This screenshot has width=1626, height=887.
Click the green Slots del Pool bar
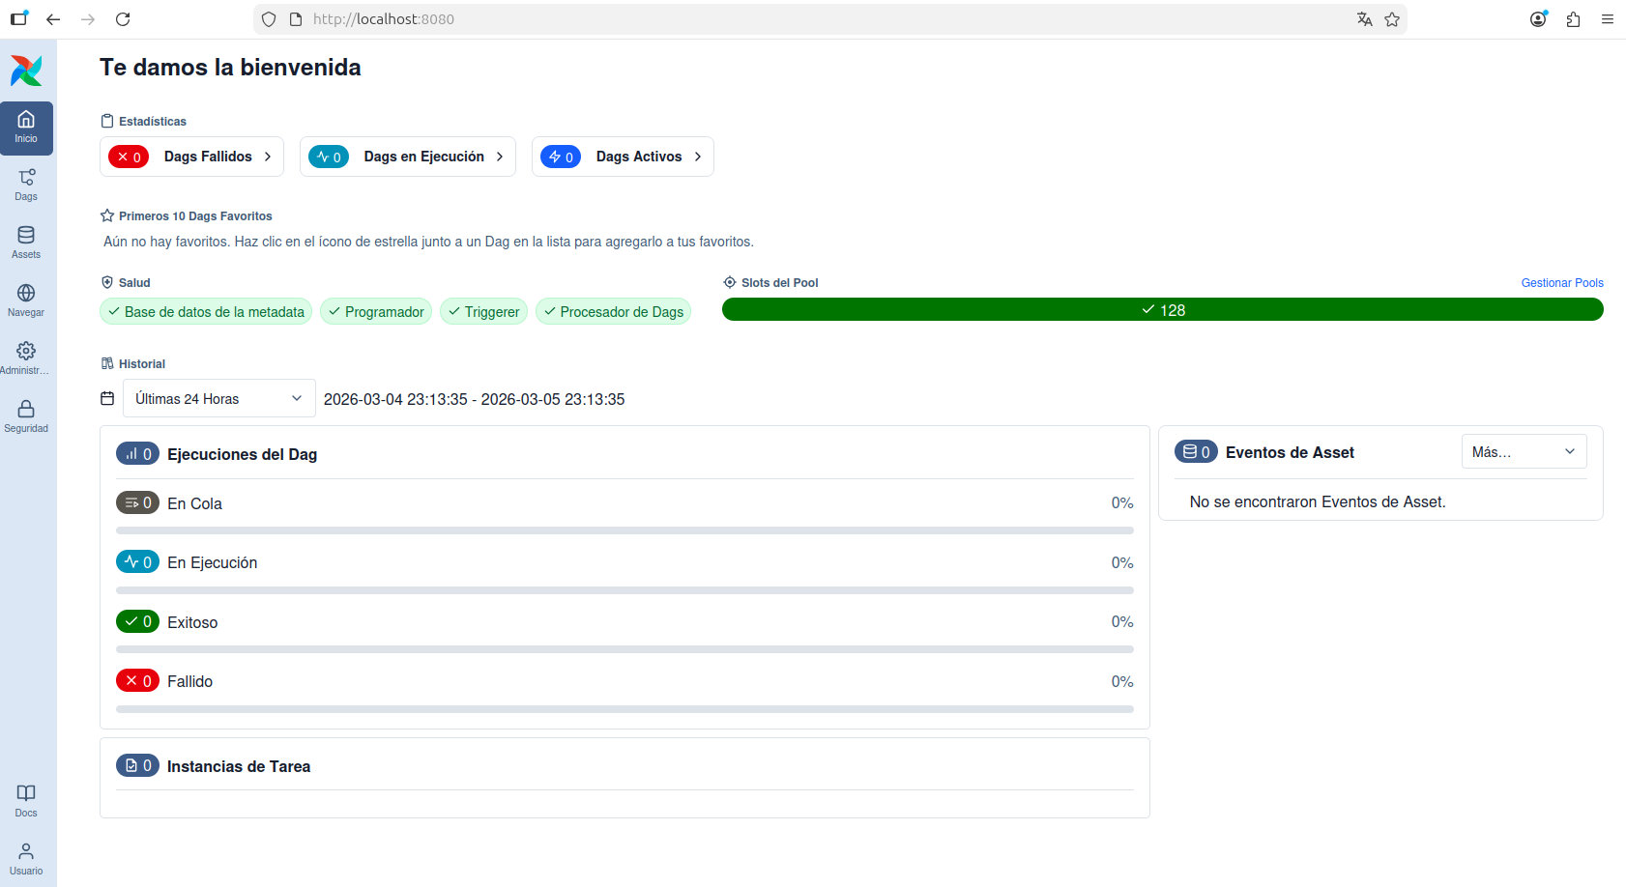pos(1162,310)
